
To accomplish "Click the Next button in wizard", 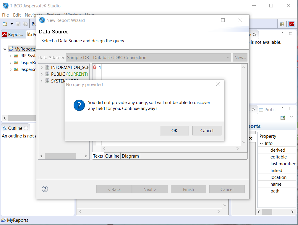I will 150,189.
